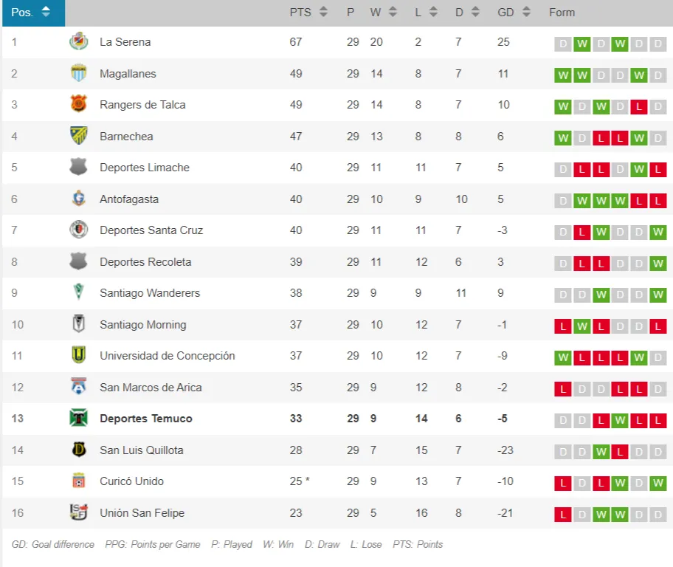Viewport: 673px width, 567px height.
Task: Sort standings by PTS column arrows
Action: 323,13
